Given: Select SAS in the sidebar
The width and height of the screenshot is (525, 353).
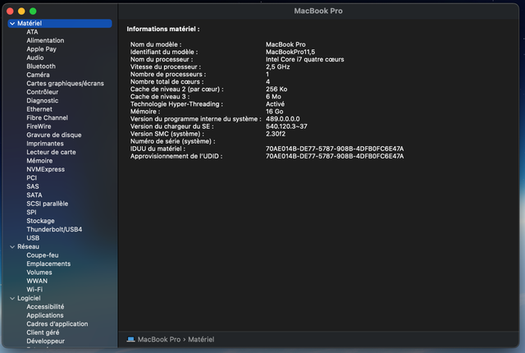Looking at the screenshot, I should coord(33,186).
